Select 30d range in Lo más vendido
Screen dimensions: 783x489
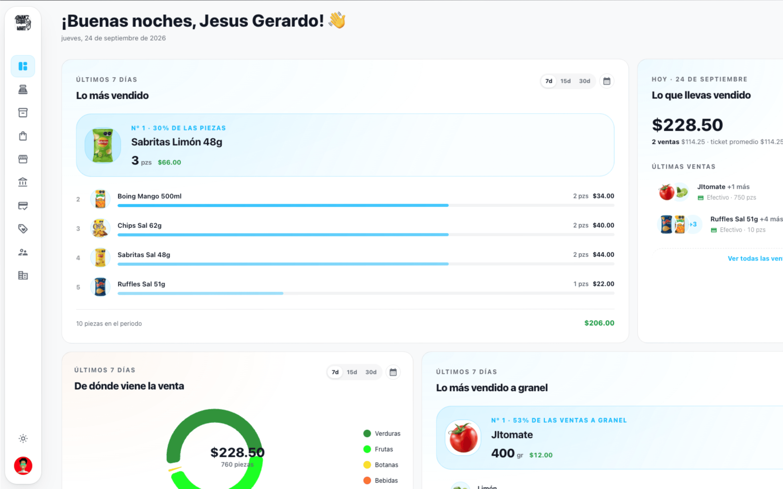click(x=585, y=81)
